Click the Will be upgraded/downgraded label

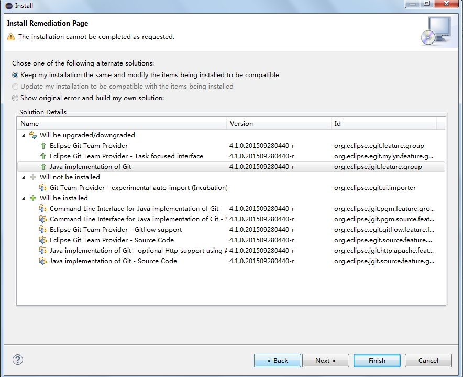tap(87, 135)
